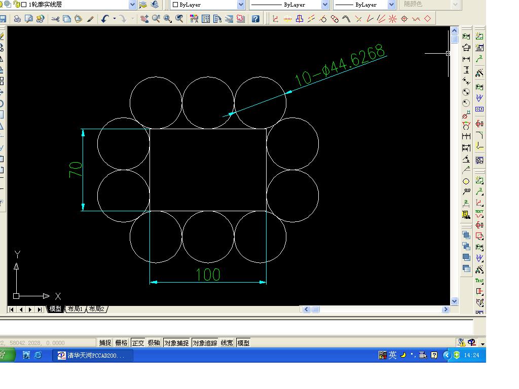Click the vertical scrollbar down arrow
Screen dimensions: 519x389
[455, 301]
